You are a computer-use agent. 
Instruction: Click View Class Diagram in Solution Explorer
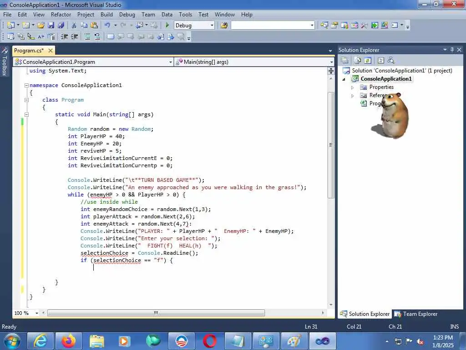click(x=391, y=61)
